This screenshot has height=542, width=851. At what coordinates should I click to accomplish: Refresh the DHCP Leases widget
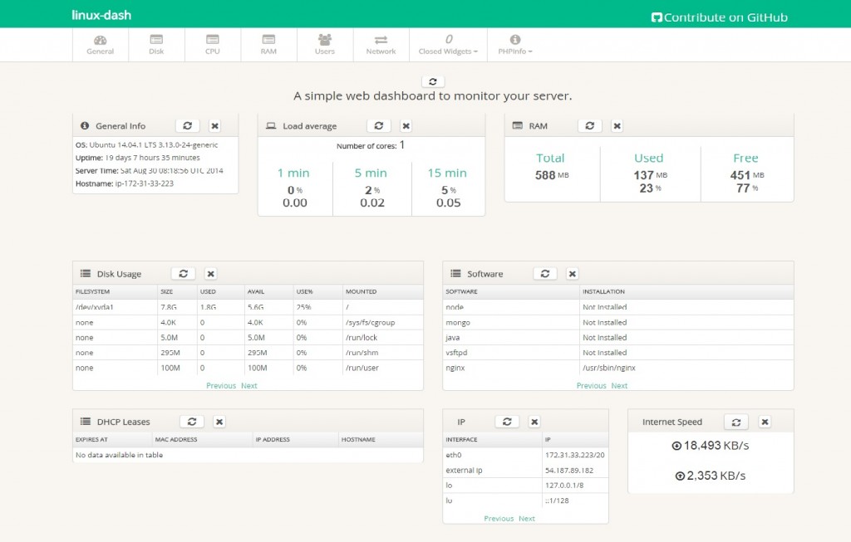click(x=191, y=422)
